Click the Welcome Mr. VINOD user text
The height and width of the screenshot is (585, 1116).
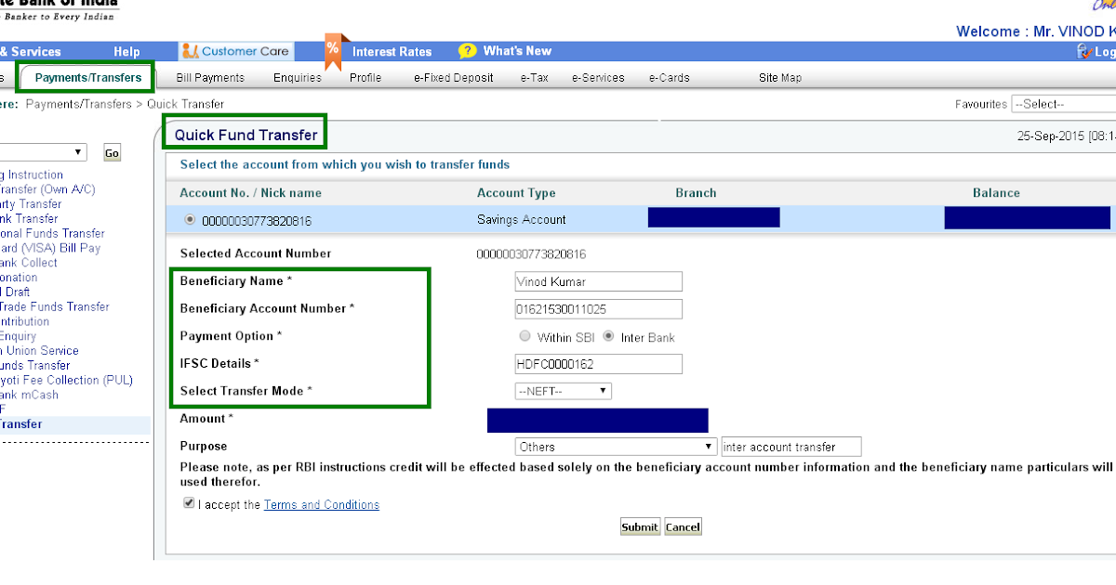tap(1036, 32)
